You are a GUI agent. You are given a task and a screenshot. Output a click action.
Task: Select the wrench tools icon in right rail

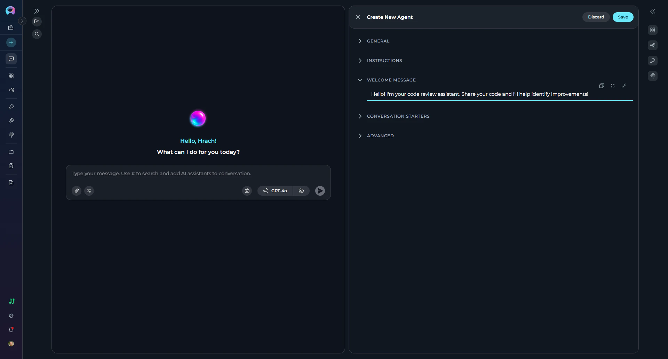(653, 61)
